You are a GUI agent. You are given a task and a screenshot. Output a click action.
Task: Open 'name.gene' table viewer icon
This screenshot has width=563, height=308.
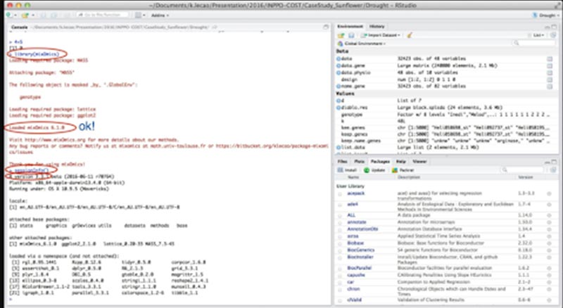pyautogui.click(x=550, y=86)
